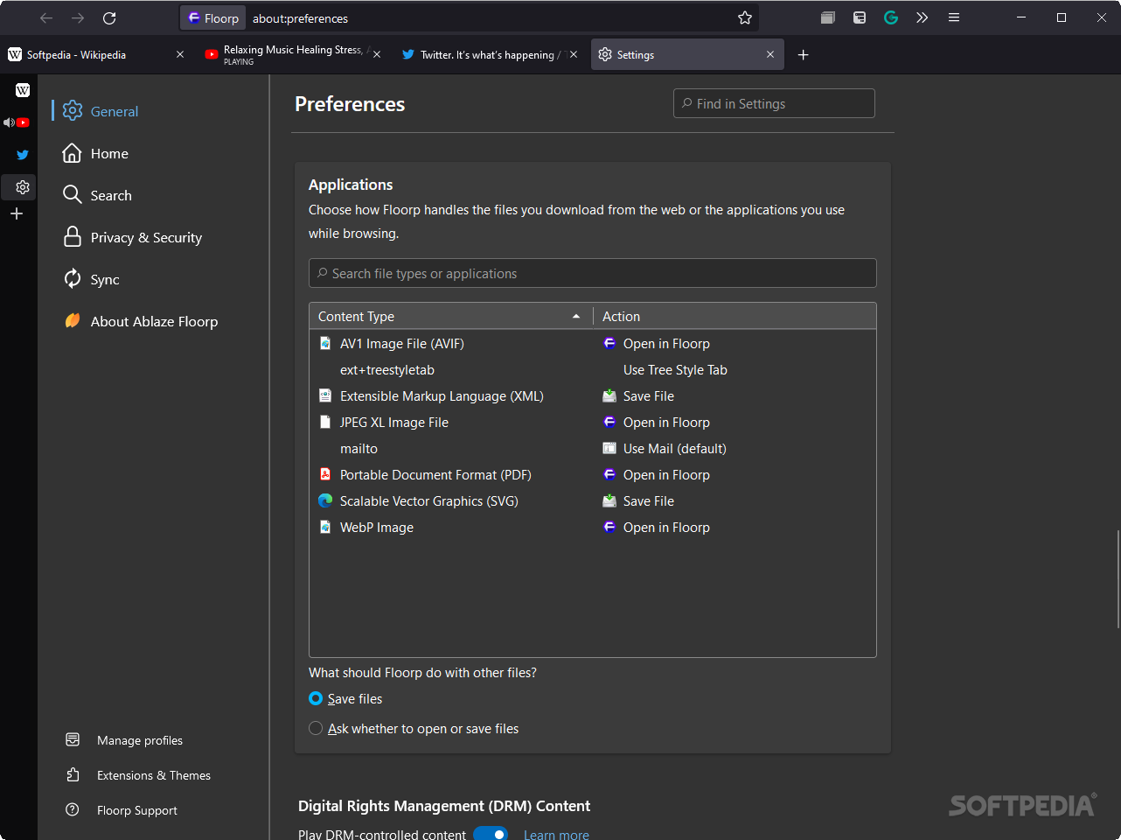Select Ask whether to open or save

pyautogui.click(x=316, y=728)
